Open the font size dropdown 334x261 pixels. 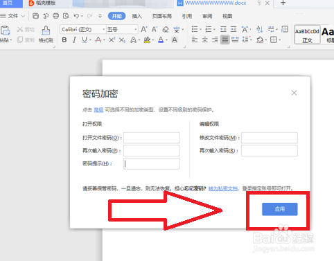(x=136, y=29)
